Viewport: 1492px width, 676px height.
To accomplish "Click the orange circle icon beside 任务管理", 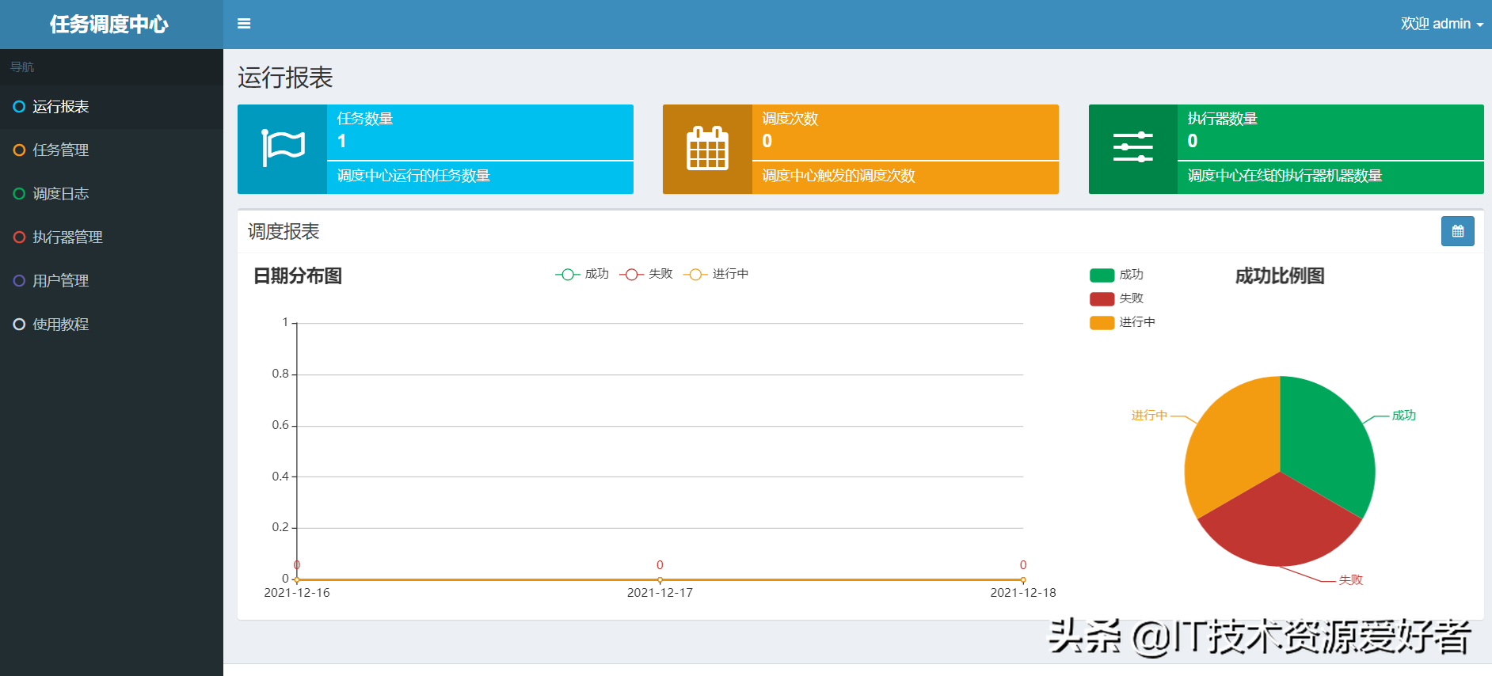I will [19, 150].
